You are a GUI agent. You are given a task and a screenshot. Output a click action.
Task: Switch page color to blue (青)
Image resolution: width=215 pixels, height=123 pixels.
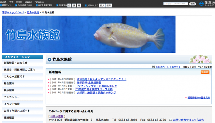click(79, 6)
